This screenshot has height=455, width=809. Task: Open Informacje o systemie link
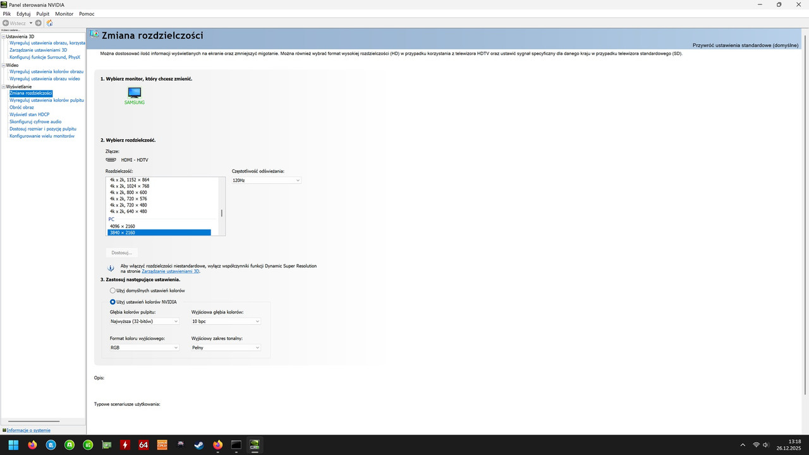coord(28,430)
